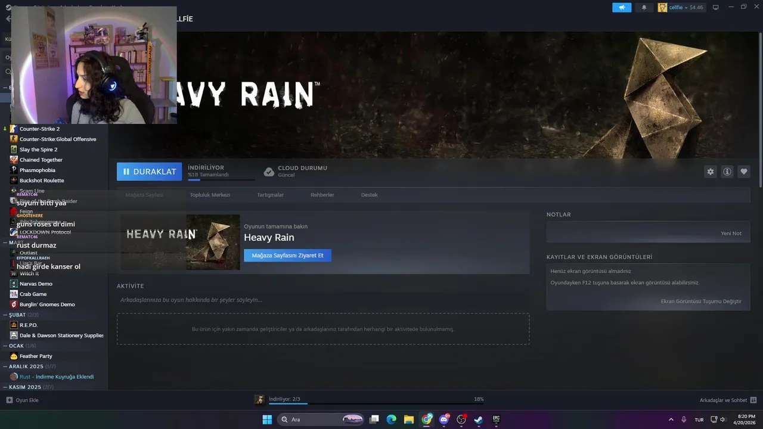The width and height of the screenshot is (763, 429).
Task: Click the download thumbnail in bottom bar
Action: (260, 400)
